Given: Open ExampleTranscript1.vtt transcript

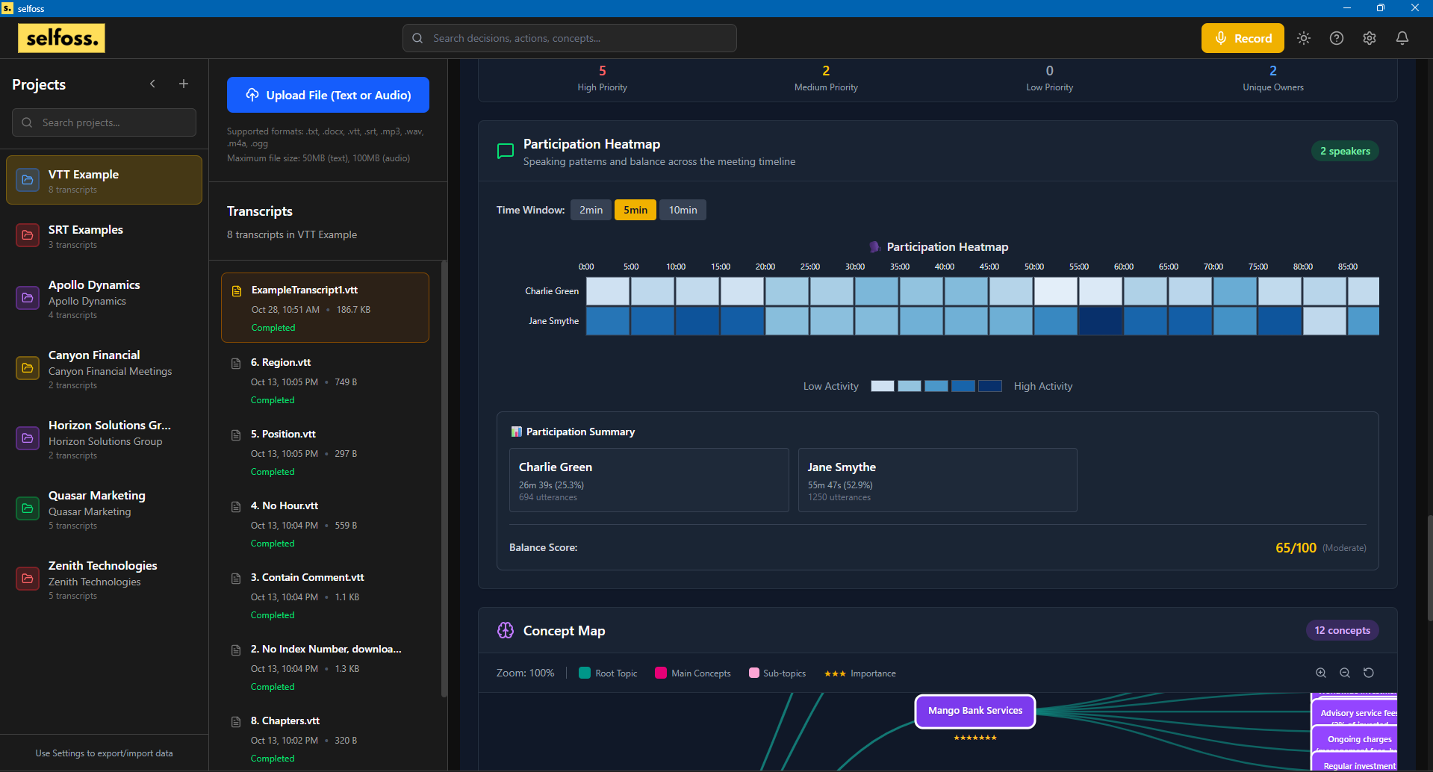Looking at the screenshot, I should tap(325, 308).
